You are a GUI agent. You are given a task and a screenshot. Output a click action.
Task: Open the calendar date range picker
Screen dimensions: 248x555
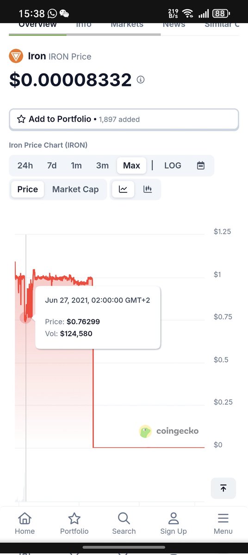201,166
